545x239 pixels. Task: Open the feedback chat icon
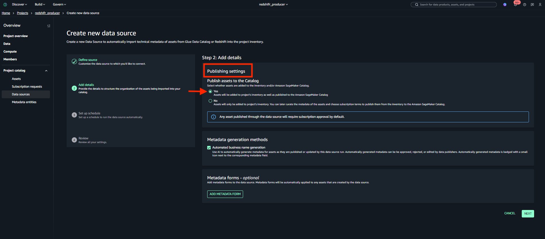click(532, 5)
